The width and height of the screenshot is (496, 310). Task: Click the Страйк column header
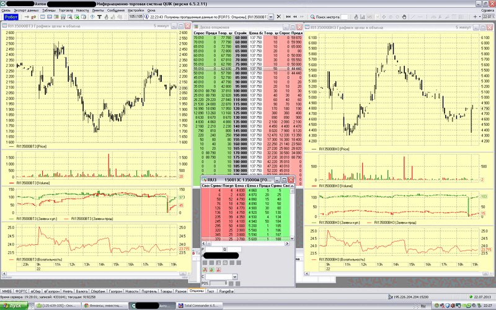[x=241, y=32]
